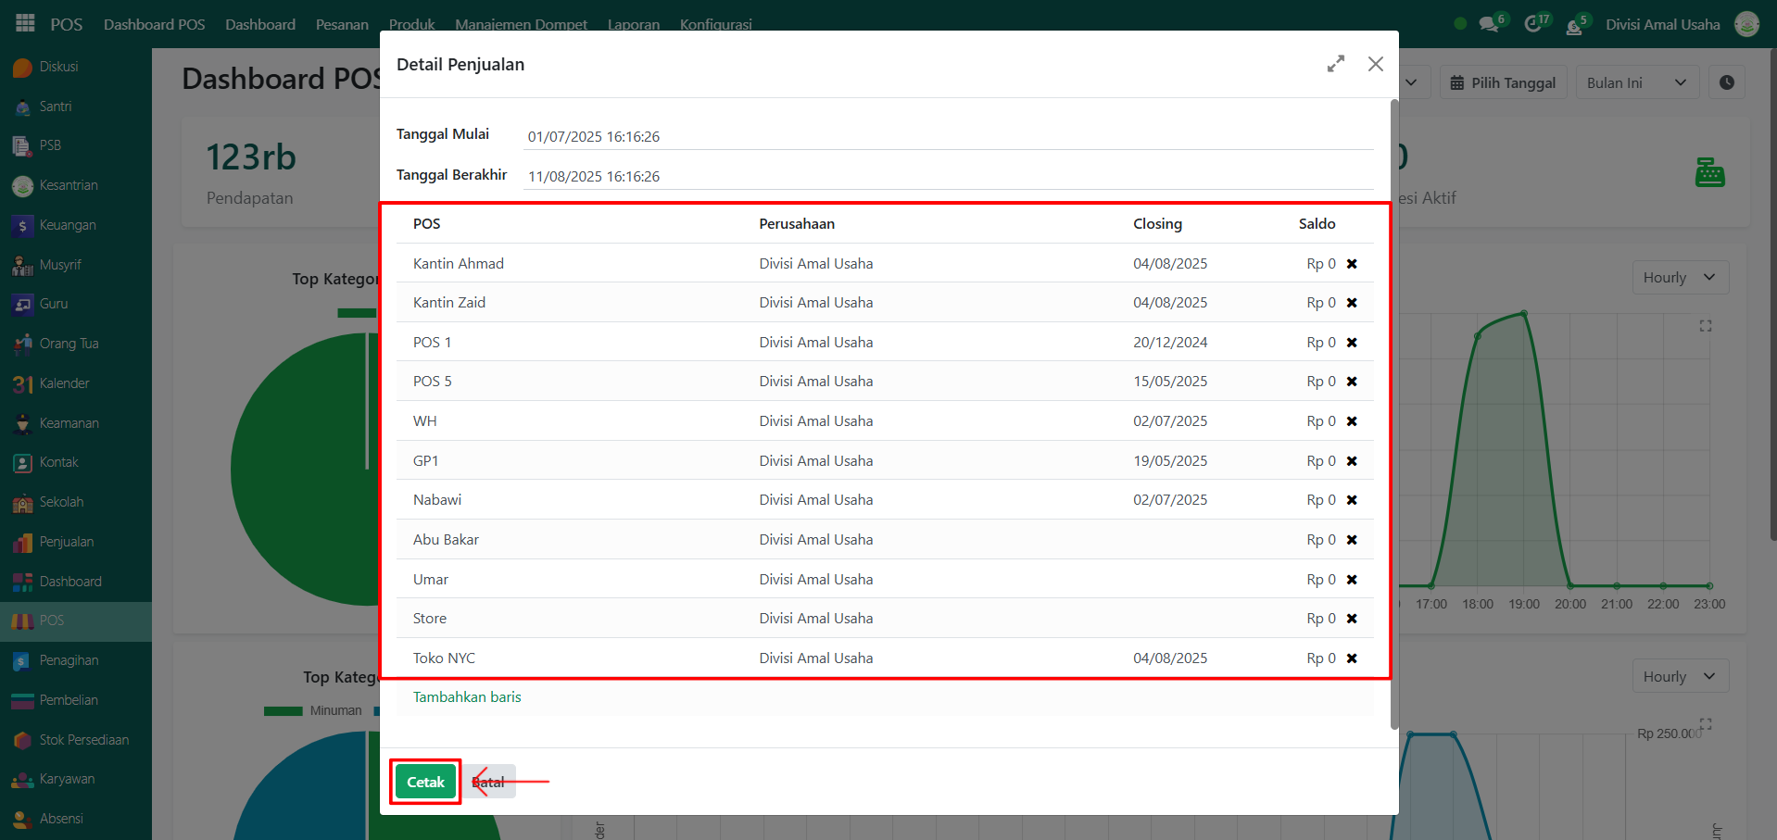Delete the Toko NYC row
Screen dimensions: 1777x840
click(x=1352, y=658)
